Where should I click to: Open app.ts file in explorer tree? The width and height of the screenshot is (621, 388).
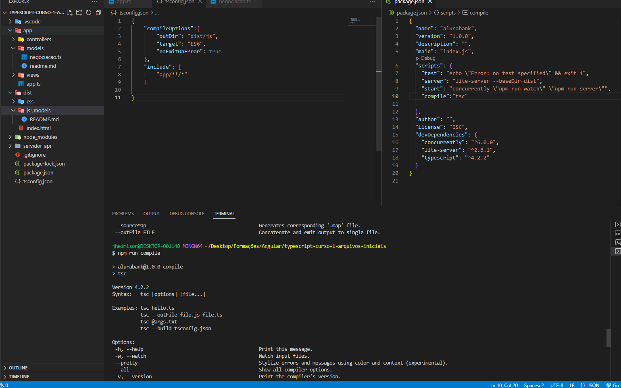pos(33,84)
